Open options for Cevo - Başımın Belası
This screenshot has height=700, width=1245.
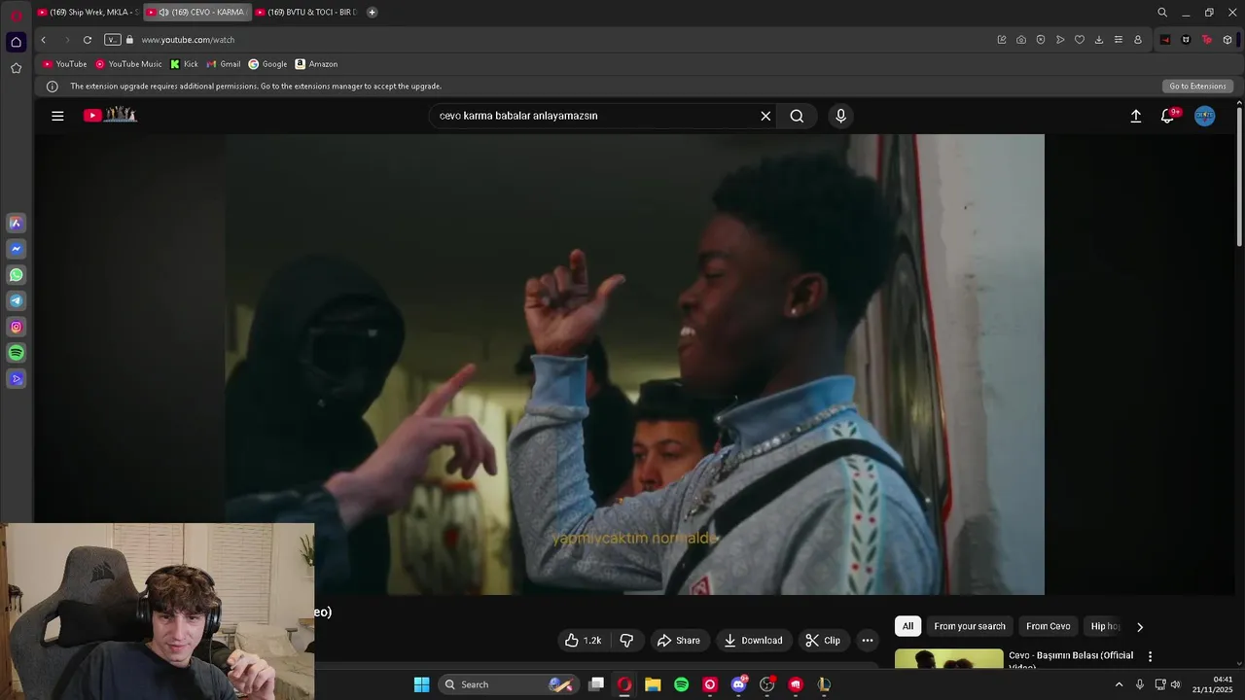point(1150,656)
